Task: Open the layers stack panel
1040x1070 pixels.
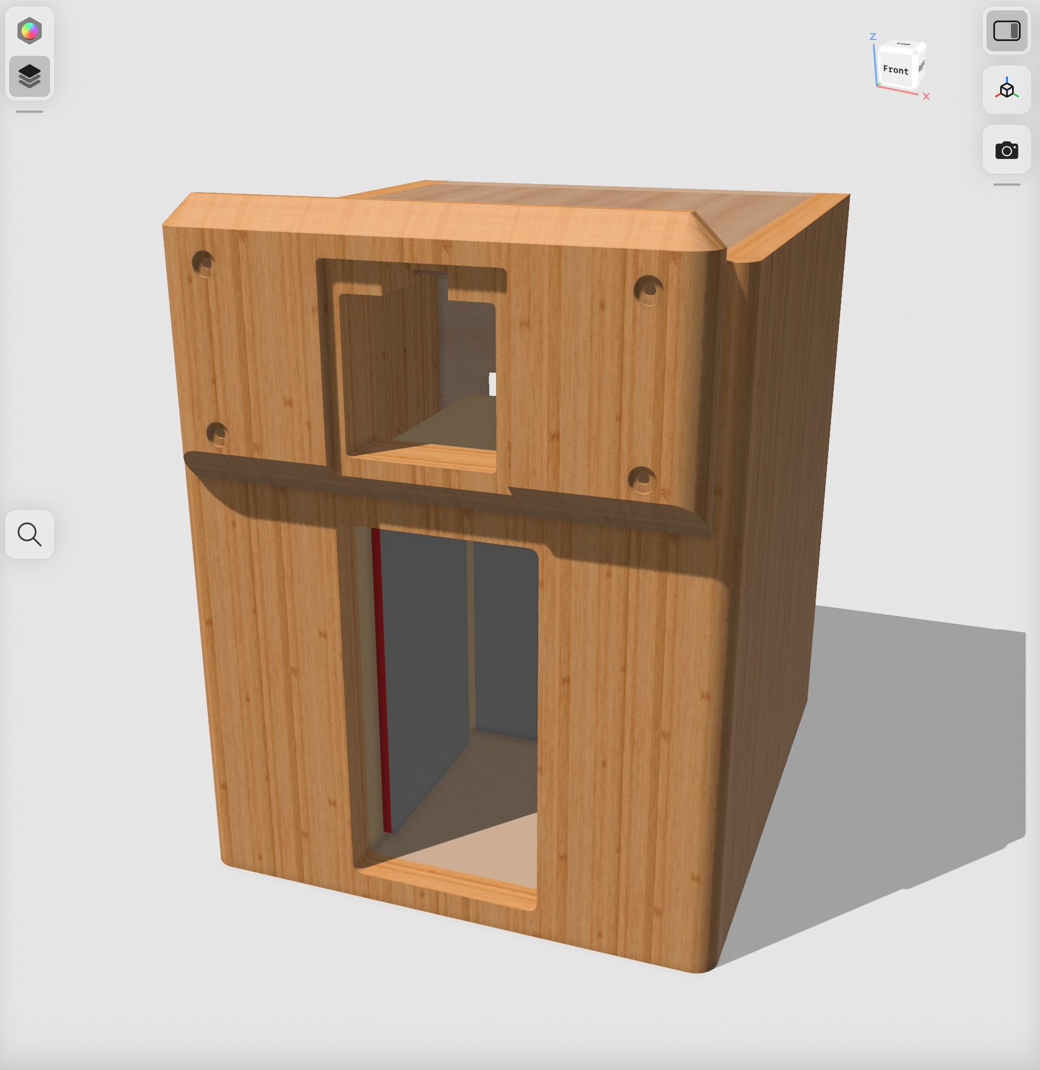Action: click(30, 76)
